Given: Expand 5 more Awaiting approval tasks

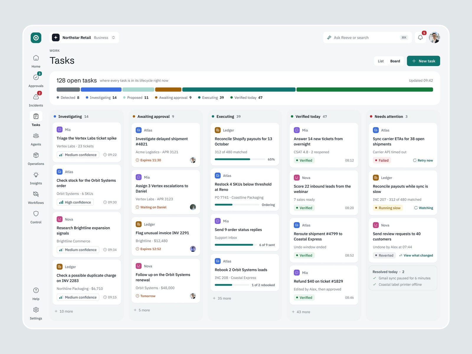Looking at the screenshot, I should [x=142, y=310].
